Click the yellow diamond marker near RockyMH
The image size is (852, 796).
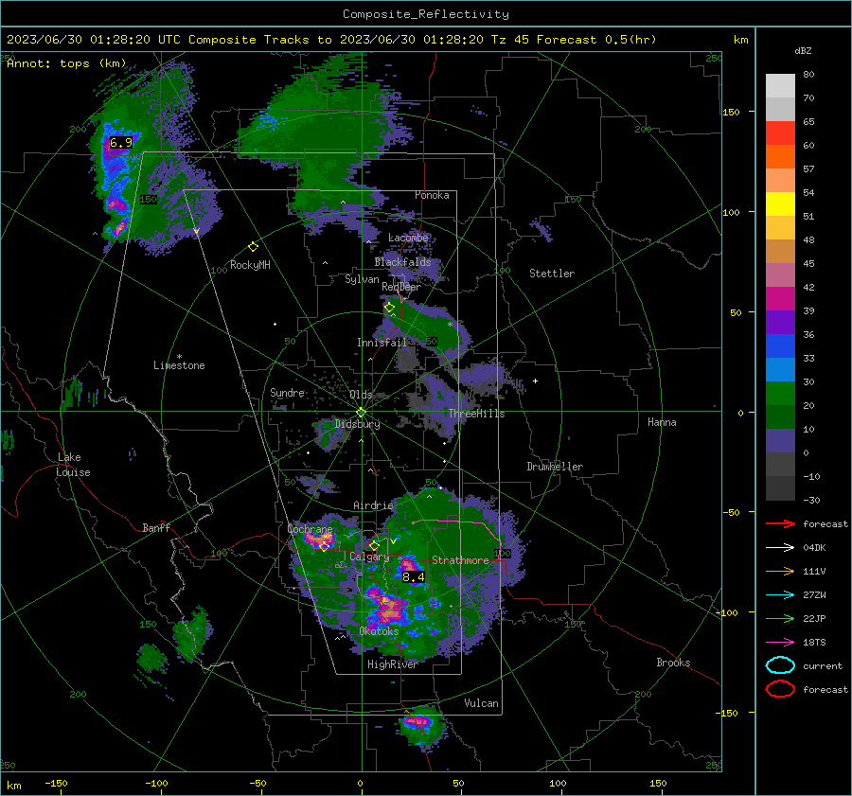click(253, 247)
